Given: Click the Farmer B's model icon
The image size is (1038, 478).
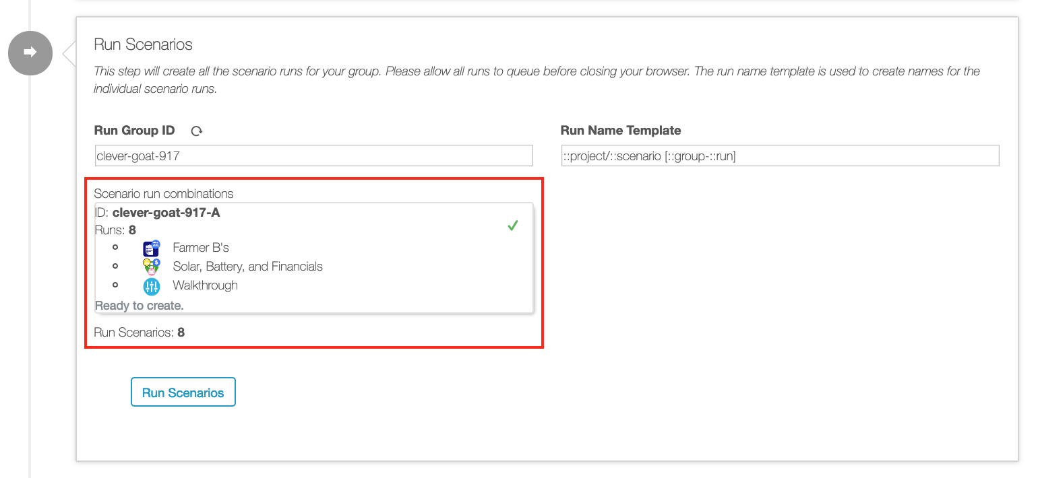Looking at the screenshot, I should tap(152, 248).
